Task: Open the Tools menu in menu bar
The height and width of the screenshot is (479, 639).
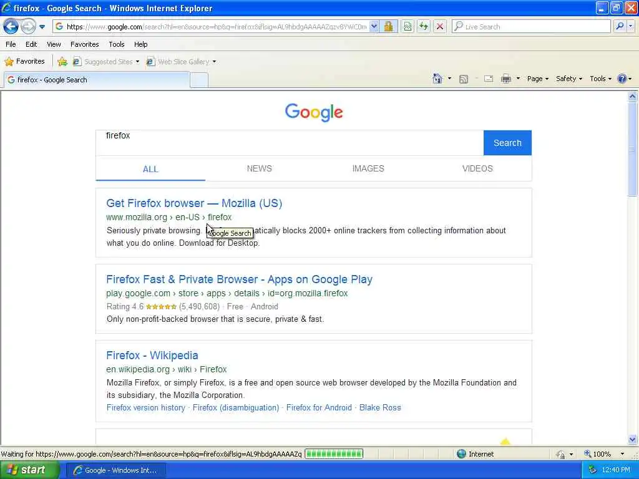Action: (x=117, y=44)
